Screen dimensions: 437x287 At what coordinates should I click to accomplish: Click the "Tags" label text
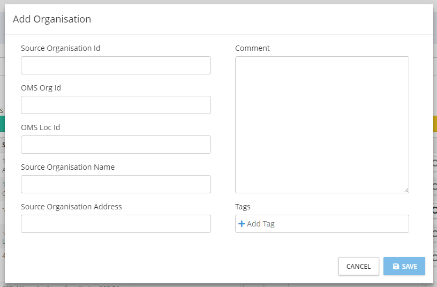[243, 207]
